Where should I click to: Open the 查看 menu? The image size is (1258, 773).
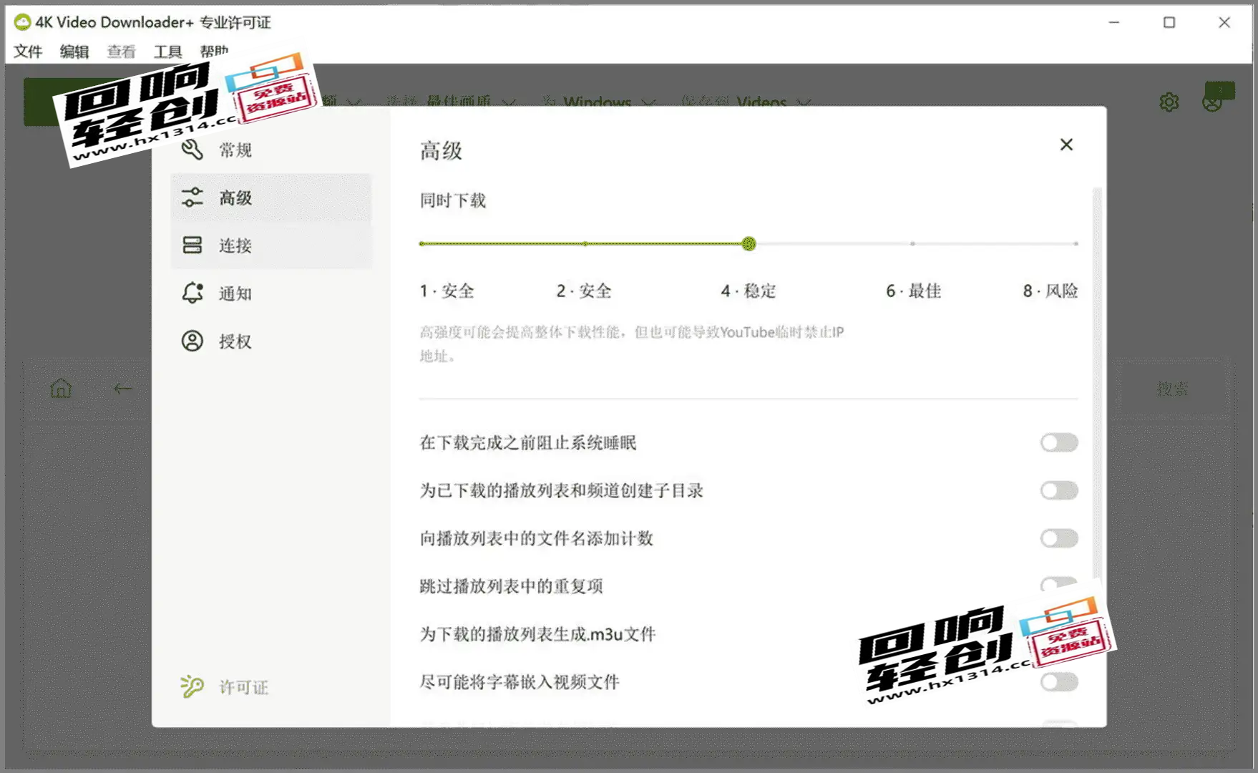(x=121, y=52)
